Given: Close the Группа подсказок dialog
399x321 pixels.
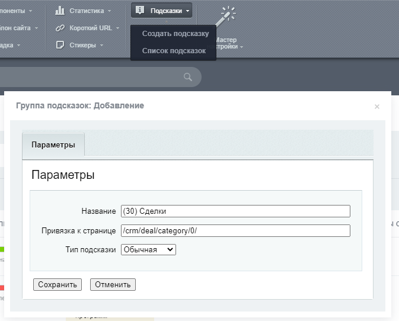Looking at the screenshot, I should click(377, 107).
